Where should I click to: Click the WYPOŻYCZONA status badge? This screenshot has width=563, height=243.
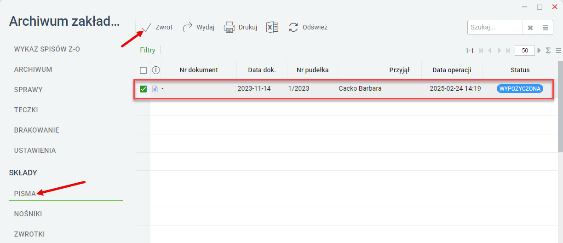point(520,89)
